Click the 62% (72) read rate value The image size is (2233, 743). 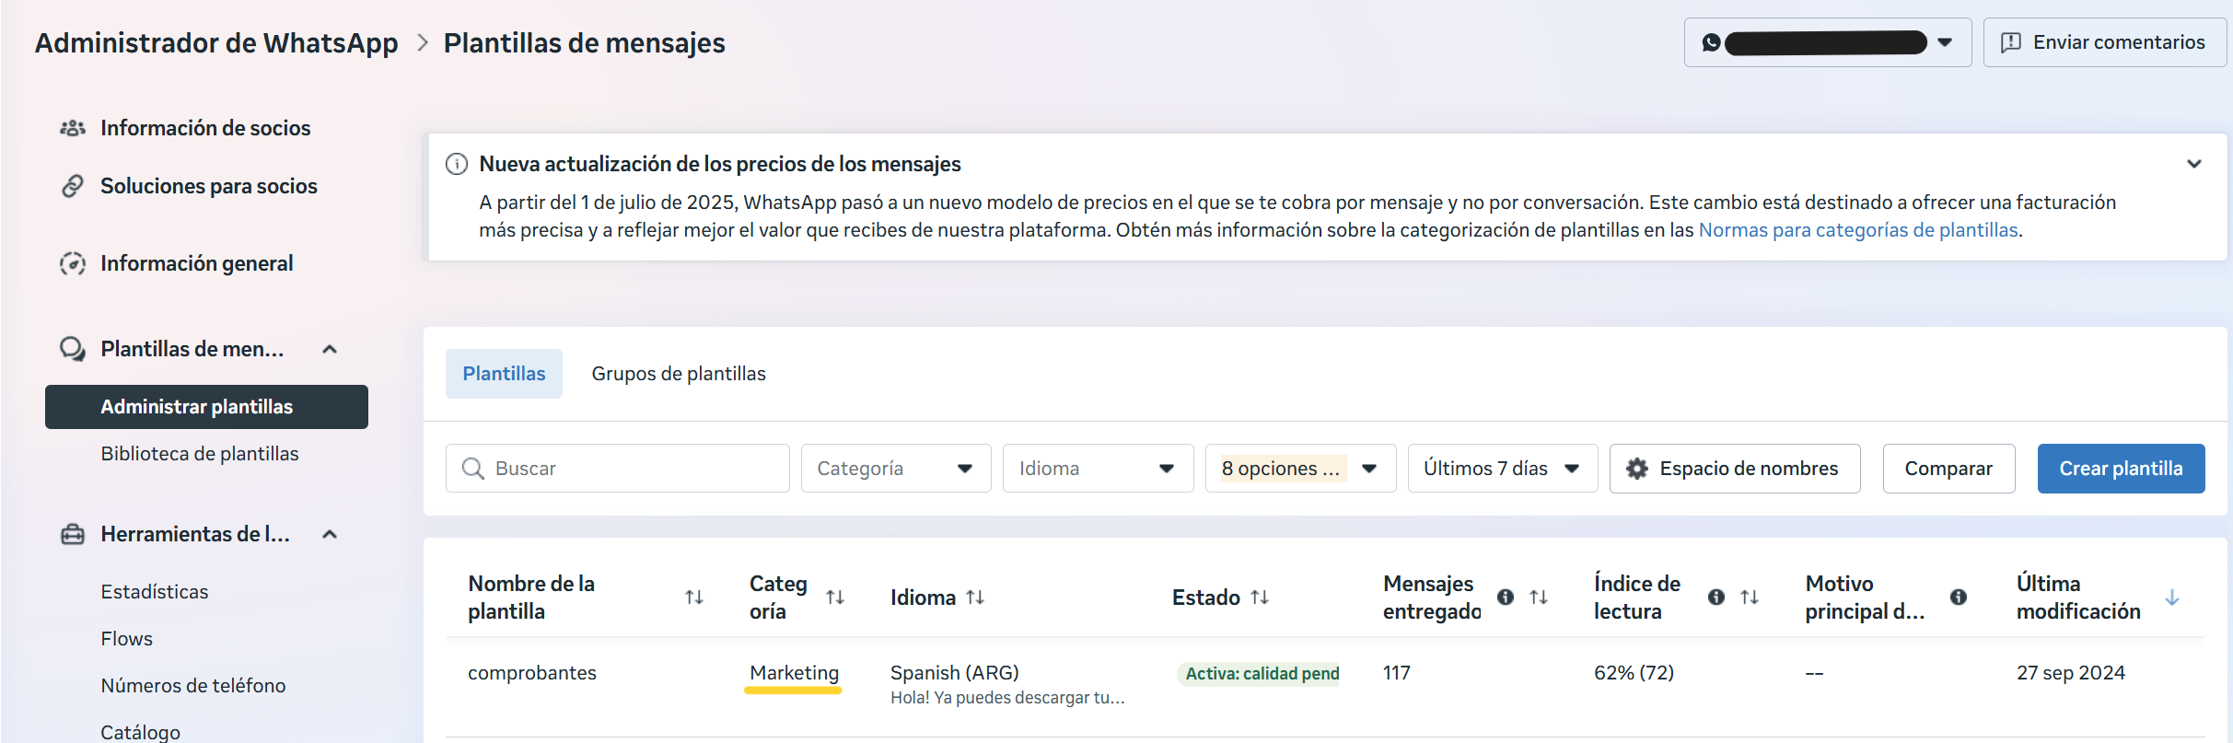(1634, 673)
